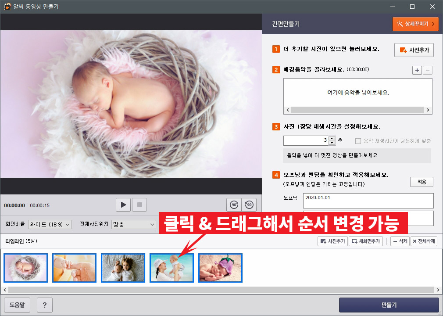Select the fourth thumbnail in the timeline
Viewport: 443px width, 316px height.
[171, 268]
